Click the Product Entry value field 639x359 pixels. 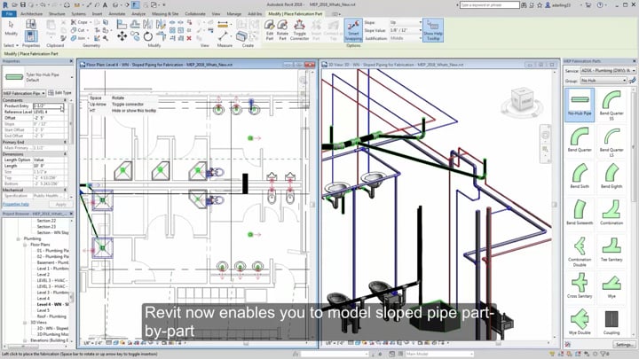pyautogui.click(x=49, y=105)
